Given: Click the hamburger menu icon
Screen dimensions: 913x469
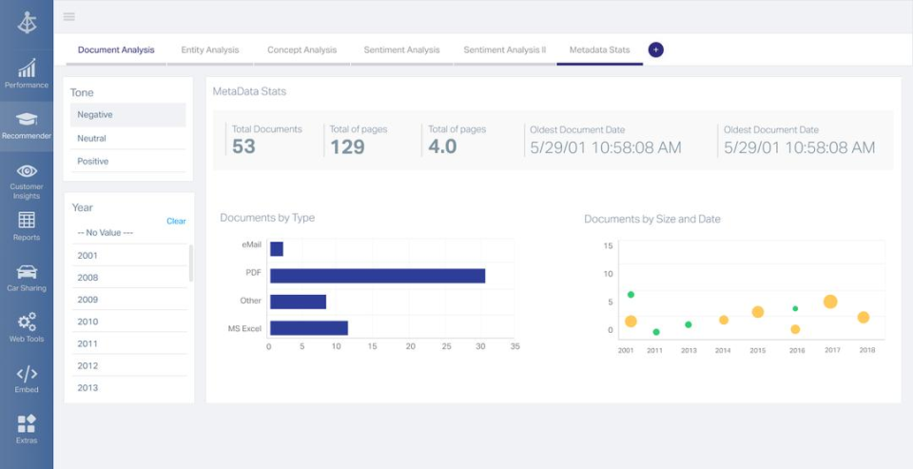Looking at the screenshot, I should point(68,16).
